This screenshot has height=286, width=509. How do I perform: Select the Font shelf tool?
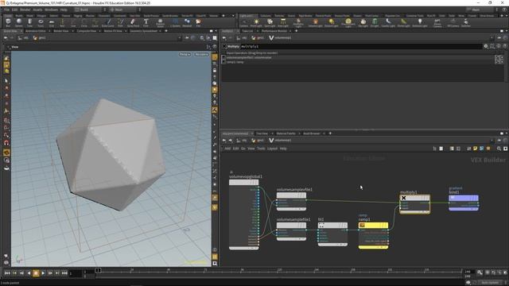(146, 23)
